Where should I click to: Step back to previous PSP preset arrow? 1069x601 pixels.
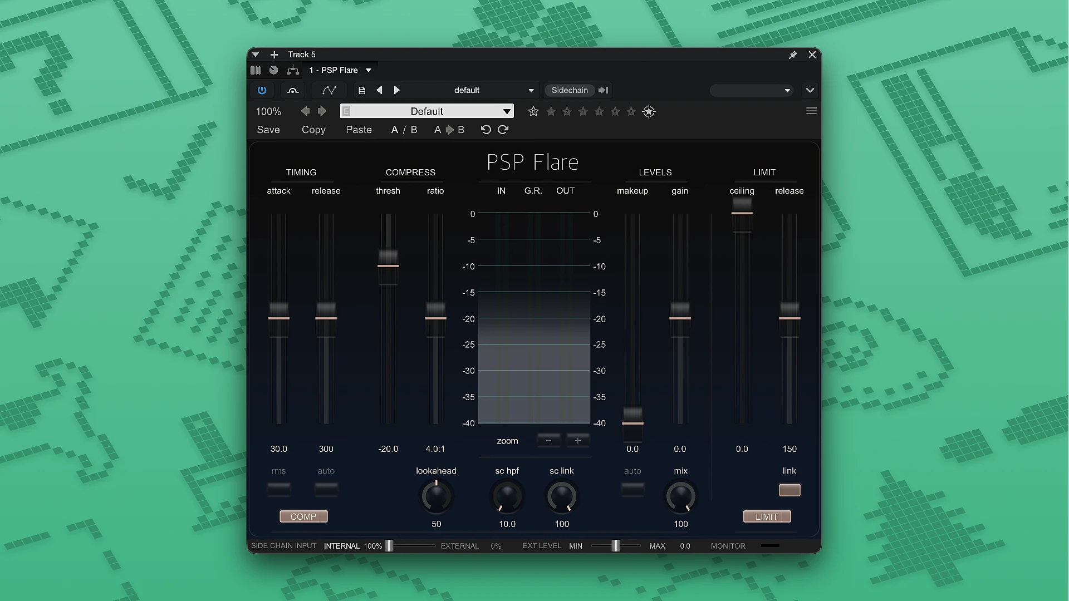305,111
